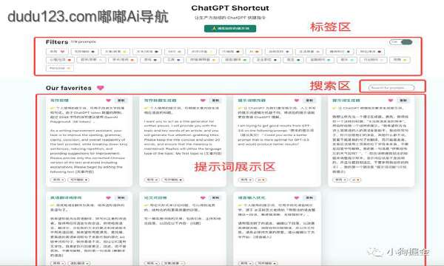Click the ChatGPT Shortcut page title
The height and width of the screenshot is (266, 444).
230,8
